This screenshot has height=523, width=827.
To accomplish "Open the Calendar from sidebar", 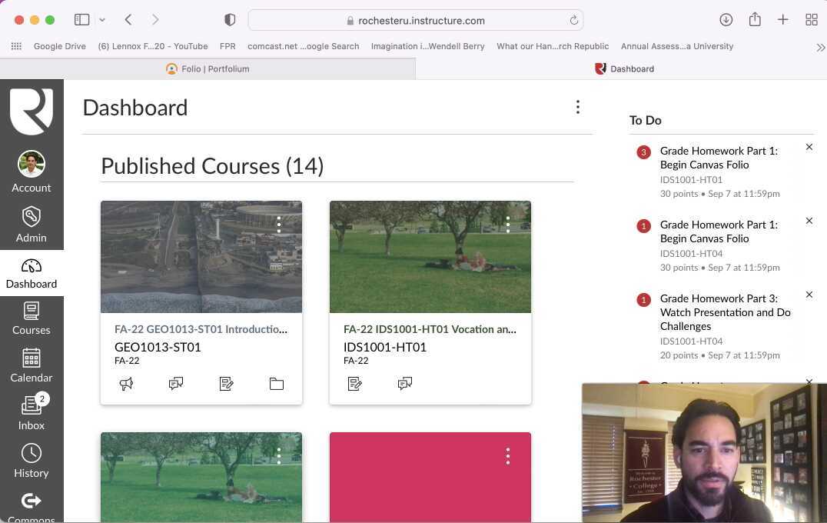I will click(31, 365).
